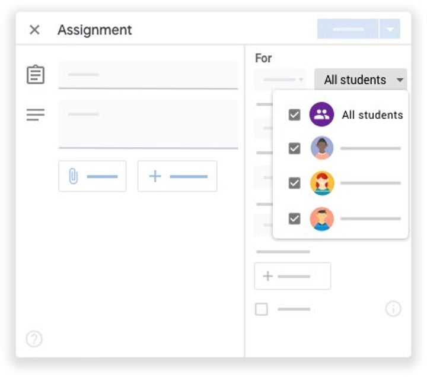427x377 pixels.
Task: Click the paperclip attach icon
Action: [x=74, y=176]
